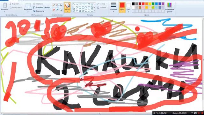Open the Контур outline dropdown

[102, 4]
